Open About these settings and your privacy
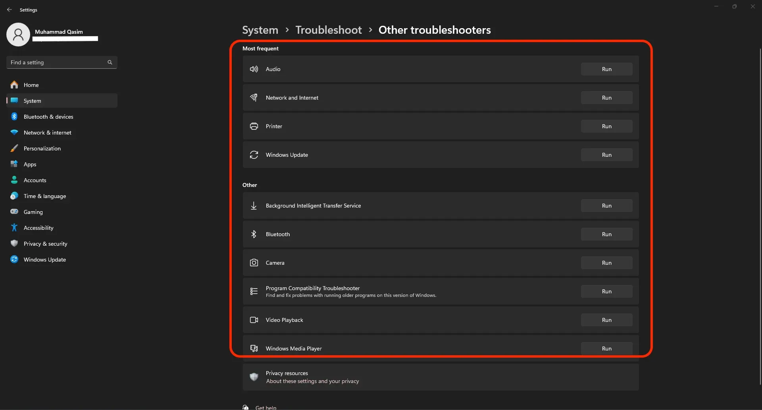The height and width of the screenshot is (410, 762). coord(312,381)
